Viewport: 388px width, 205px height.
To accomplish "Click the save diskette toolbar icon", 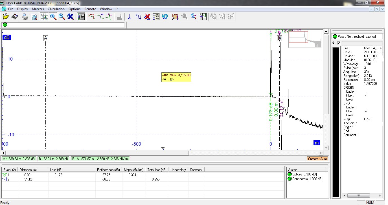I will click(15, 17).
